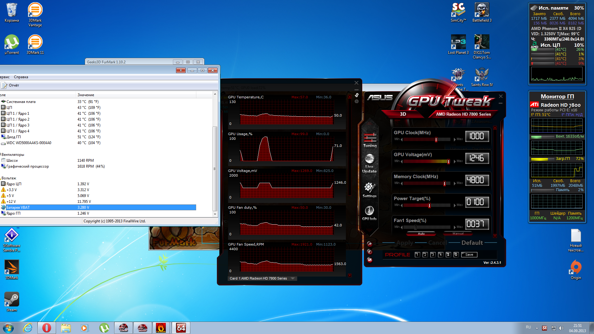
Task: Click the Power Target slider handle
Action: tap(429, 205)
